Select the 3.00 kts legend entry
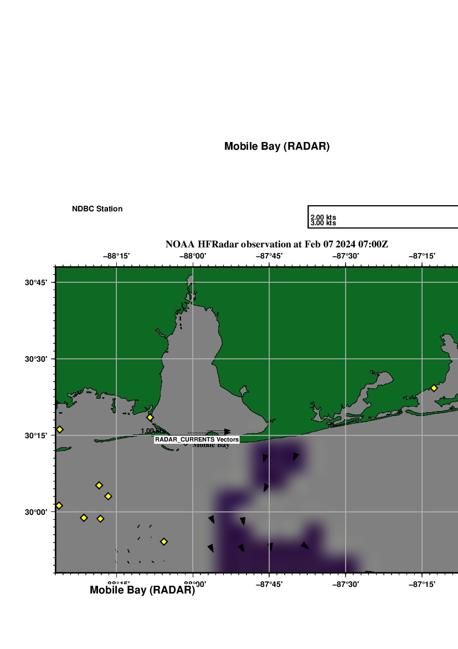The image size is (458, 649). [x=323, y=224]
